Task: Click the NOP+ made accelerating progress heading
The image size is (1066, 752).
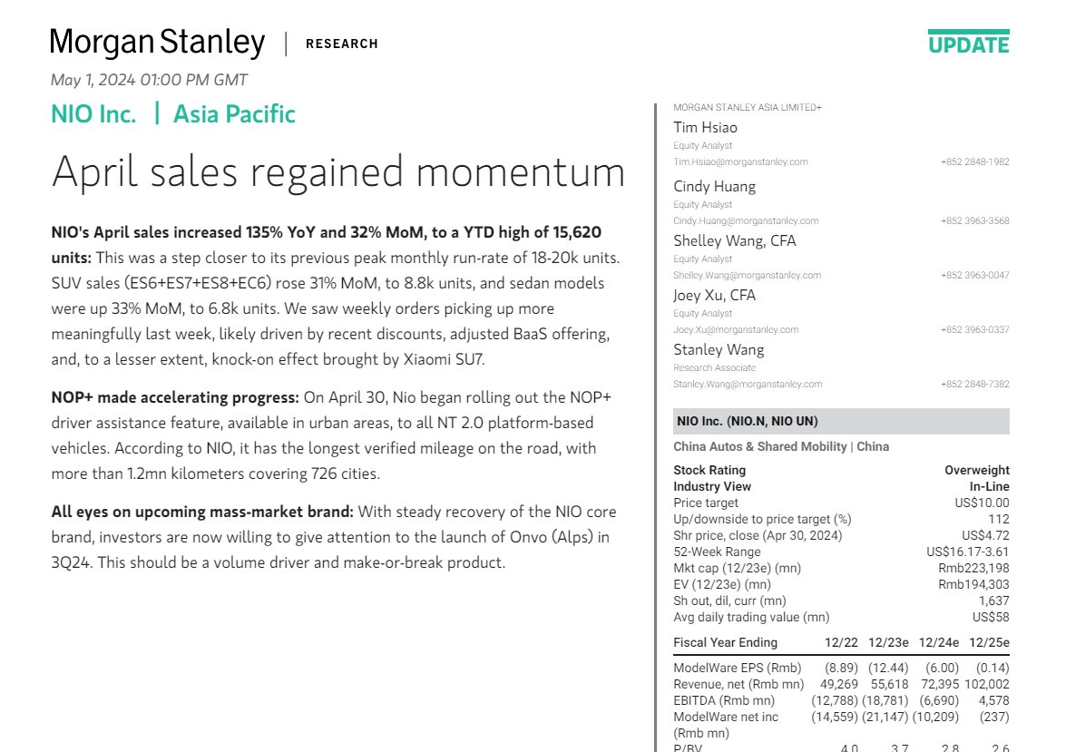Action: pyautogui.click(x=175, y=397)
